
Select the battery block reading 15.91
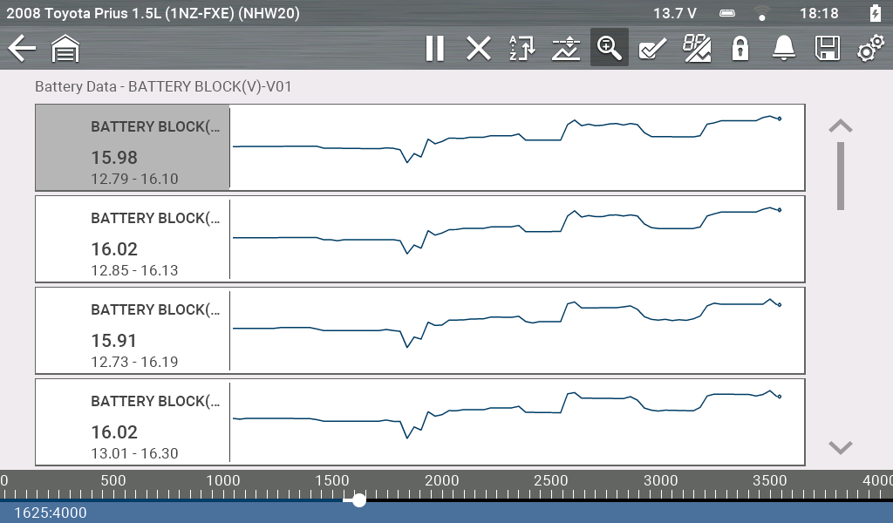(x=133, y=330)
